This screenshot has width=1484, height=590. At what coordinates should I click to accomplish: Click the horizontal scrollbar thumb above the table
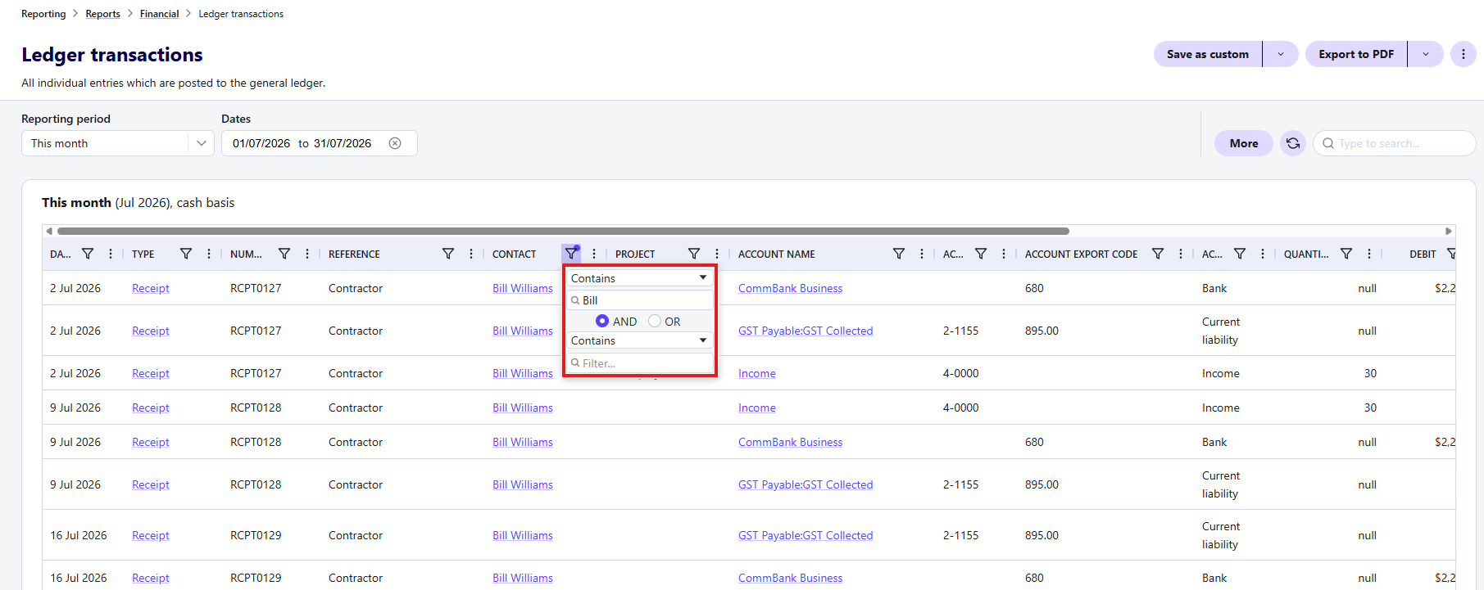[x=563, y=231]
